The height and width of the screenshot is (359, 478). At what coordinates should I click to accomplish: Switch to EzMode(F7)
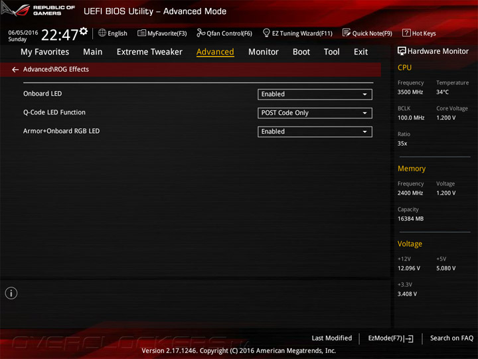(x=390, y=338)
